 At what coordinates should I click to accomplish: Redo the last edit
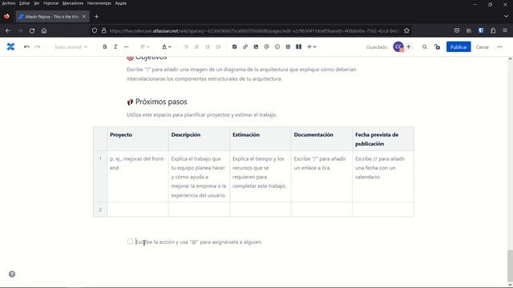coord(38,47)
